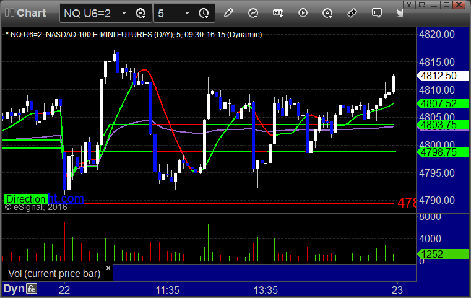Click the 11:35 time axis label

[x=167, y=290]
